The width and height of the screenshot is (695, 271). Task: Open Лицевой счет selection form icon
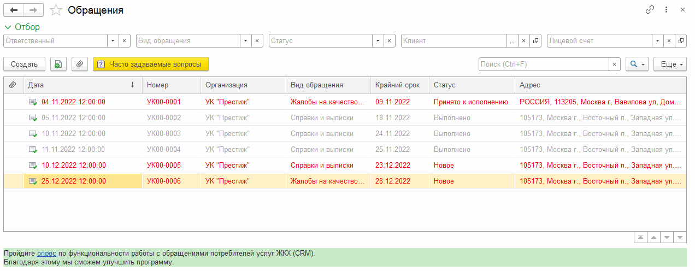point(681,41)
